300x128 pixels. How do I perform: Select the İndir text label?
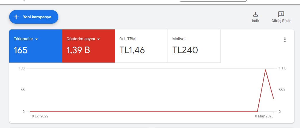(255, 21)
